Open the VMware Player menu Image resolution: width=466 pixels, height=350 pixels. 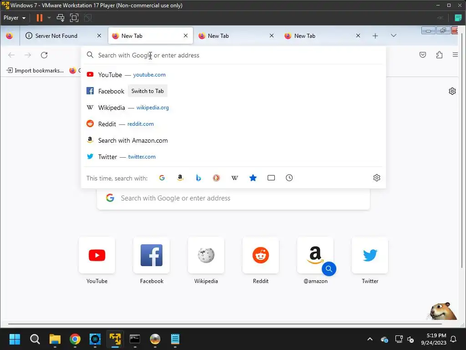[x=14, y=18]
